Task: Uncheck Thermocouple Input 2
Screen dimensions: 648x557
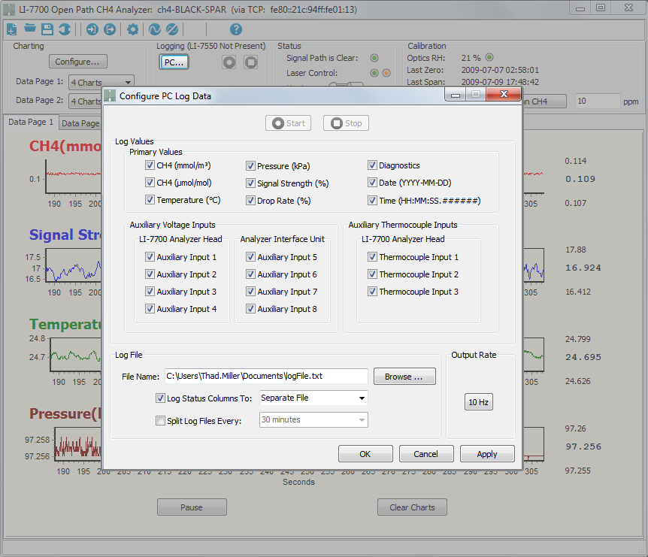Action: tap(372, 274)
